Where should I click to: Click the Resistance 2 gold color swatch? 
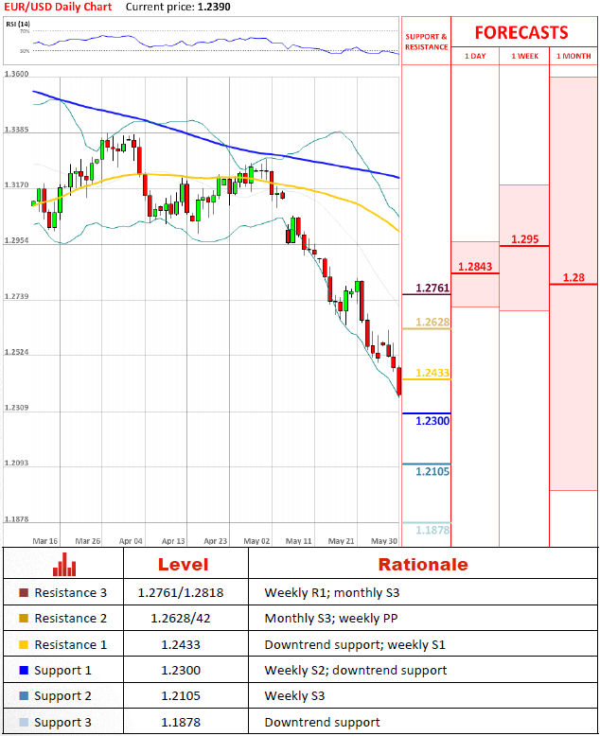(24, 618)
